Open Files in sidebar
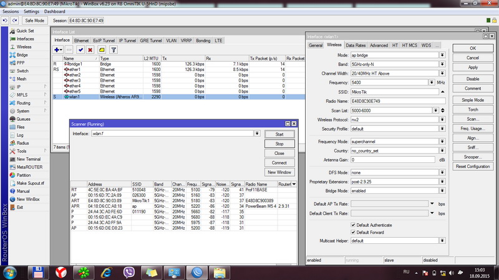 21,127
